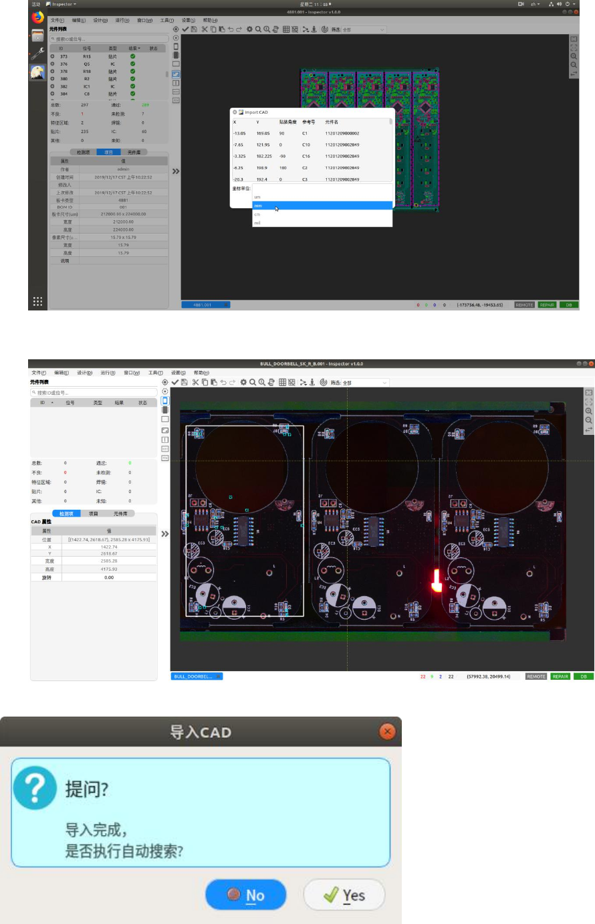This screenshot has width=595, height=924.
Task: Click the highlighted board icon in BULL_DOORBELL vertical toolbar
Action: click(165, 401)
